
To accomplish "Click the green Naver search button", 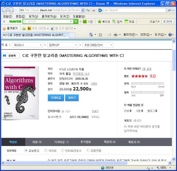I will 76,21.
